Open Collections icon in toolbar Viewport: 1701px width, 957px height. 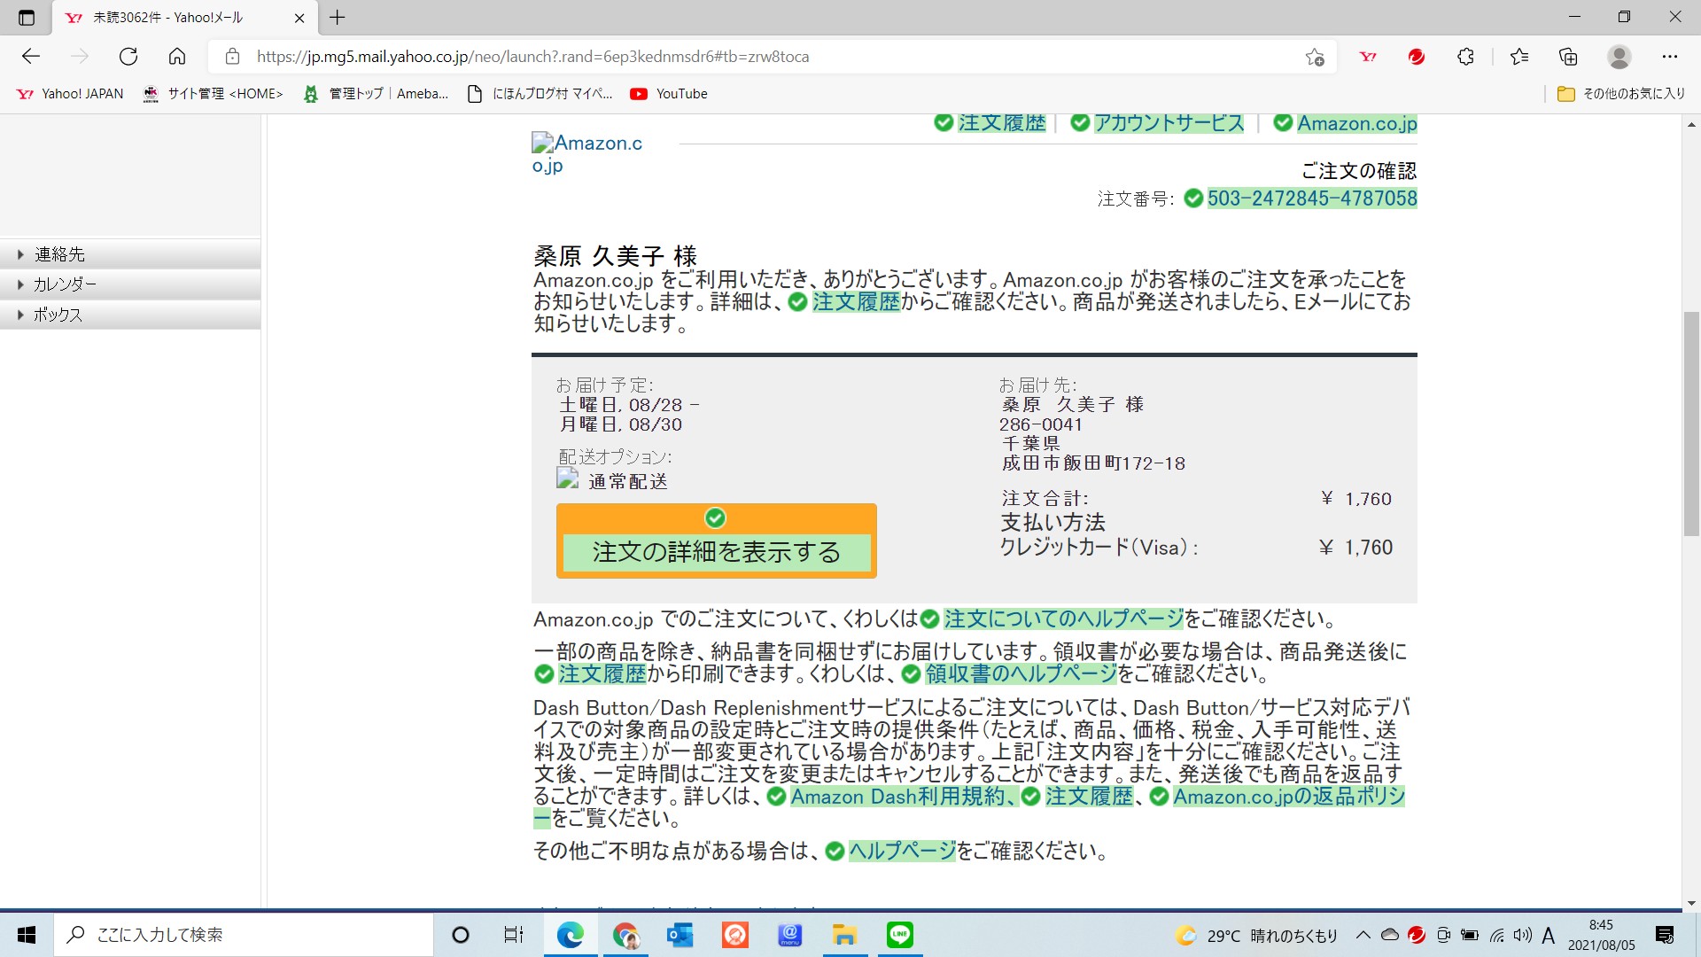[x=1568, y=57]
